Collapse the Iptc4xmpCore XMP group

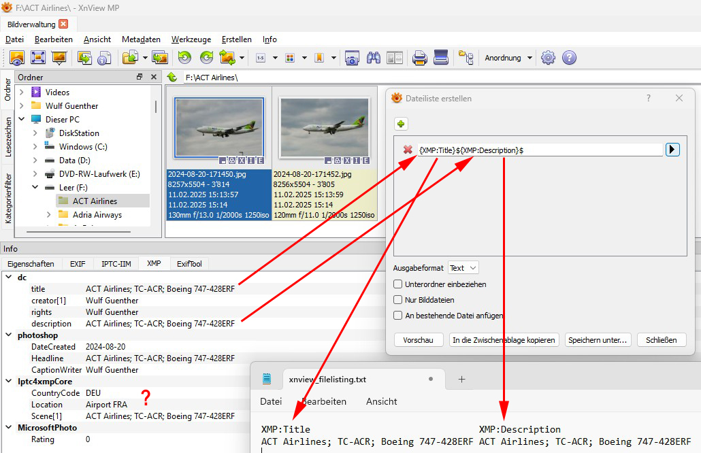[8, 381]
